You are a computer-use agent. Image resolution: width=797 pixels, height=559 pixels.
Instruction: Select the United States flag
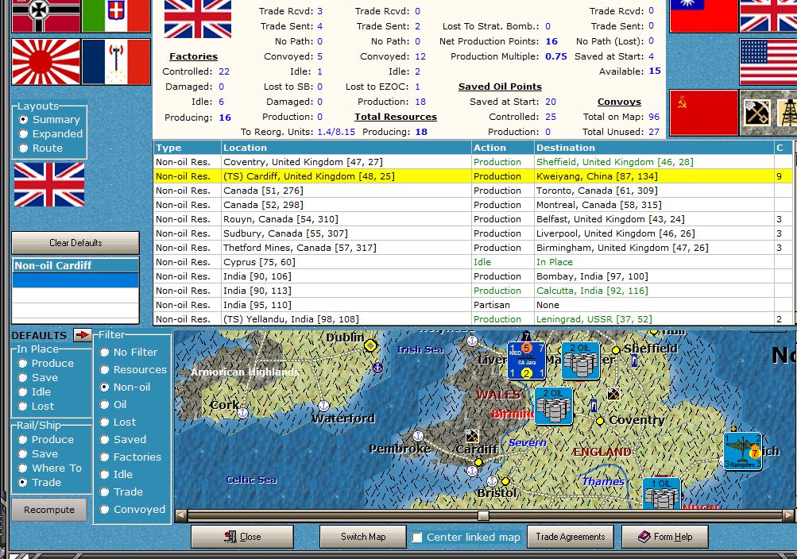(x=768, y=62)
